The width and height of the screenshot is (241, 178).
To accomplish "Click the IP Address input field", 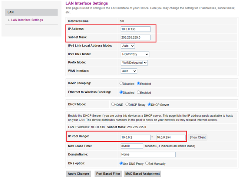I will click(x=135, y=29).
